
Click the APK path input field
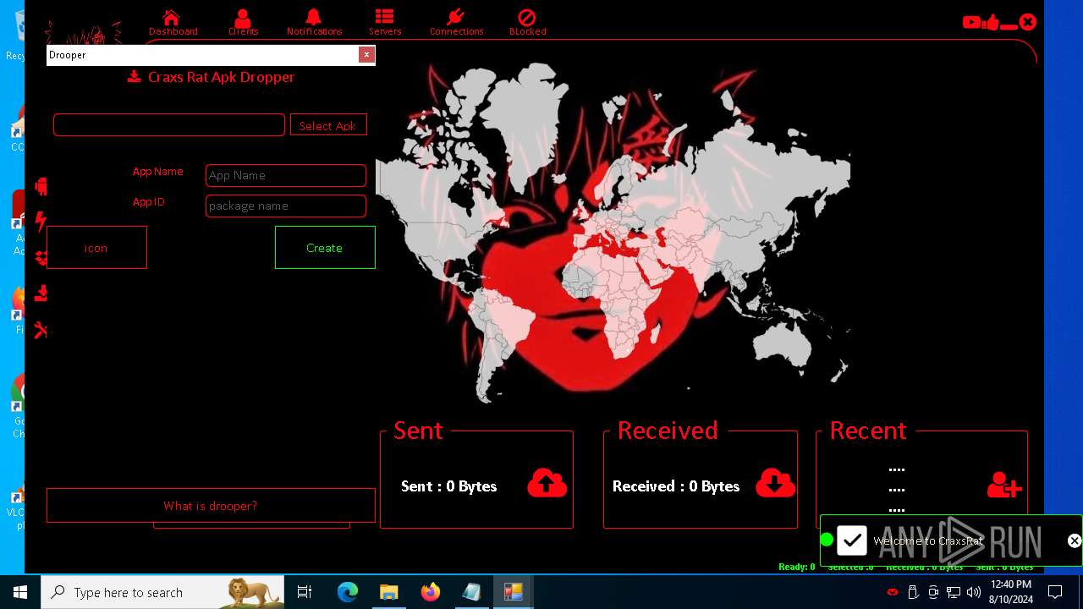pyautogui.click(x=169, y=124)
